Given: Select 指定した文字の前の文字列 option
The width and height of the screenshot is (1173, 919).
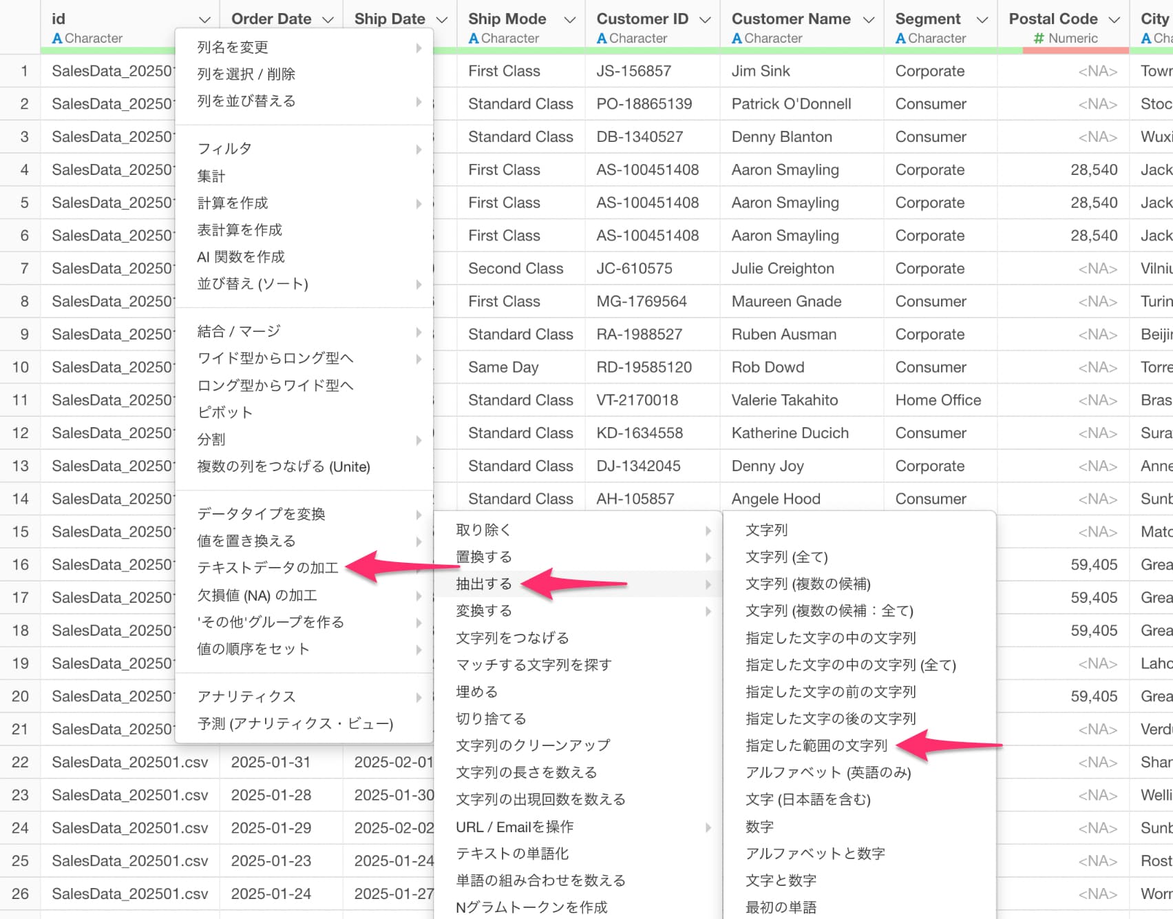Looking at the screenshot, I should [830, 692].
